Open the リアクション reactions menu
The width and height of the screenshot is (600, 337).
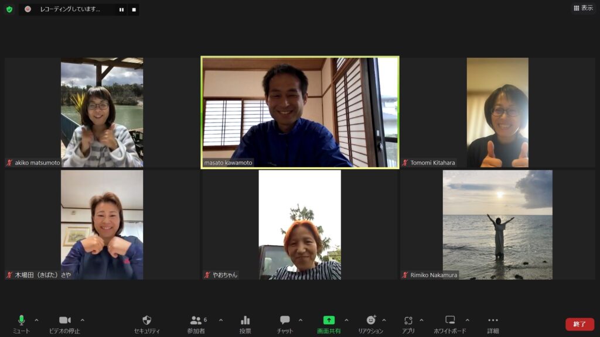pos(370,324)
